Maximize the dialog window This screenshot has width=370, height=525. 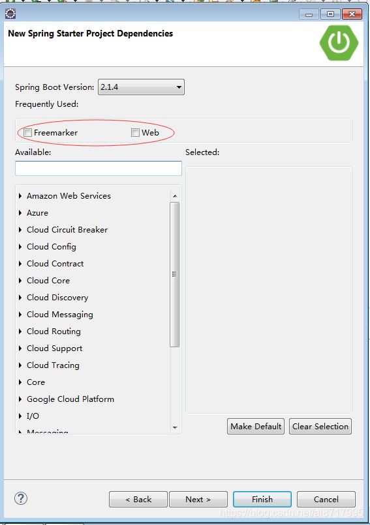(x=330, y=14)
